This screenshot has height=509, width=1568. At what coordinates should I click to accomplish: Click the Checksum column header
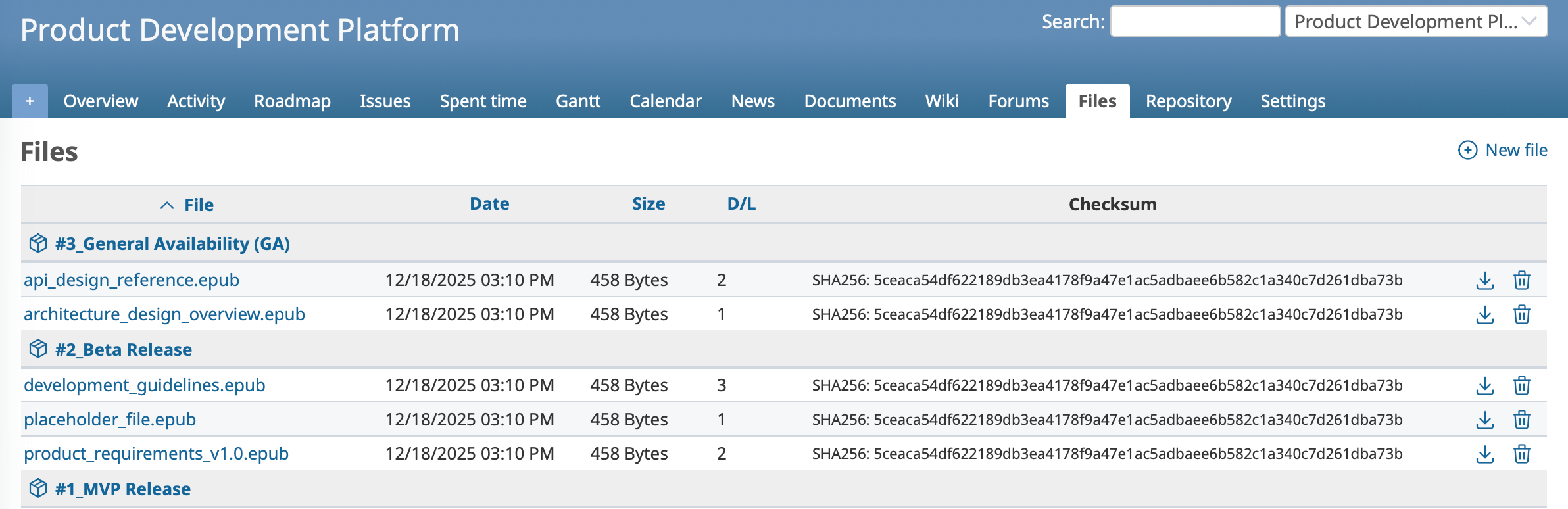[1112, 205]
